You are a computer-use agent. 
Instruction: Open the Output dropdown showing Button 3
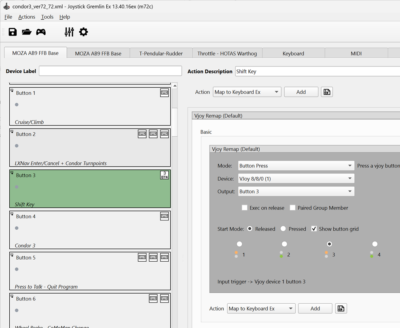coord(296,192)
